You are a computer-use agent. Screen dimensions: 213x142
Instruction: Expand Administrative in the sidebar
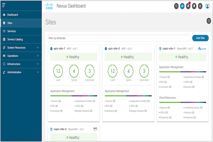[38, 72]
